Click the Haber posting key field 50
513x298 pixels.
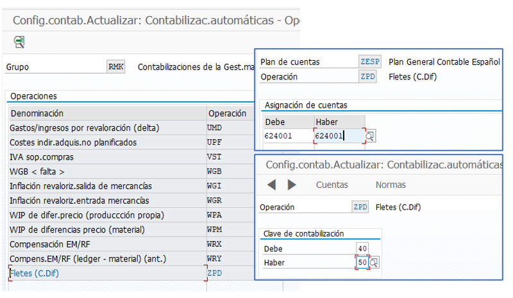pos(362,262)
